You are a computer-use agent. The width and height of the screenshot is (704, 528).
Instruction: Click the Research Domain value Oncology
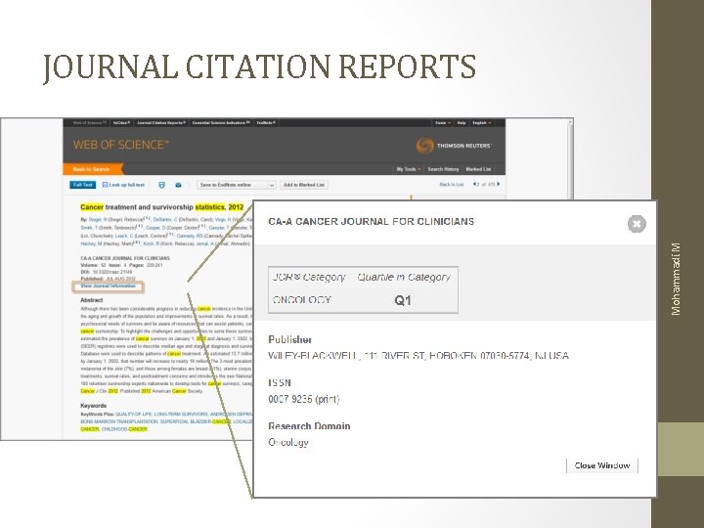click(288, 442)
